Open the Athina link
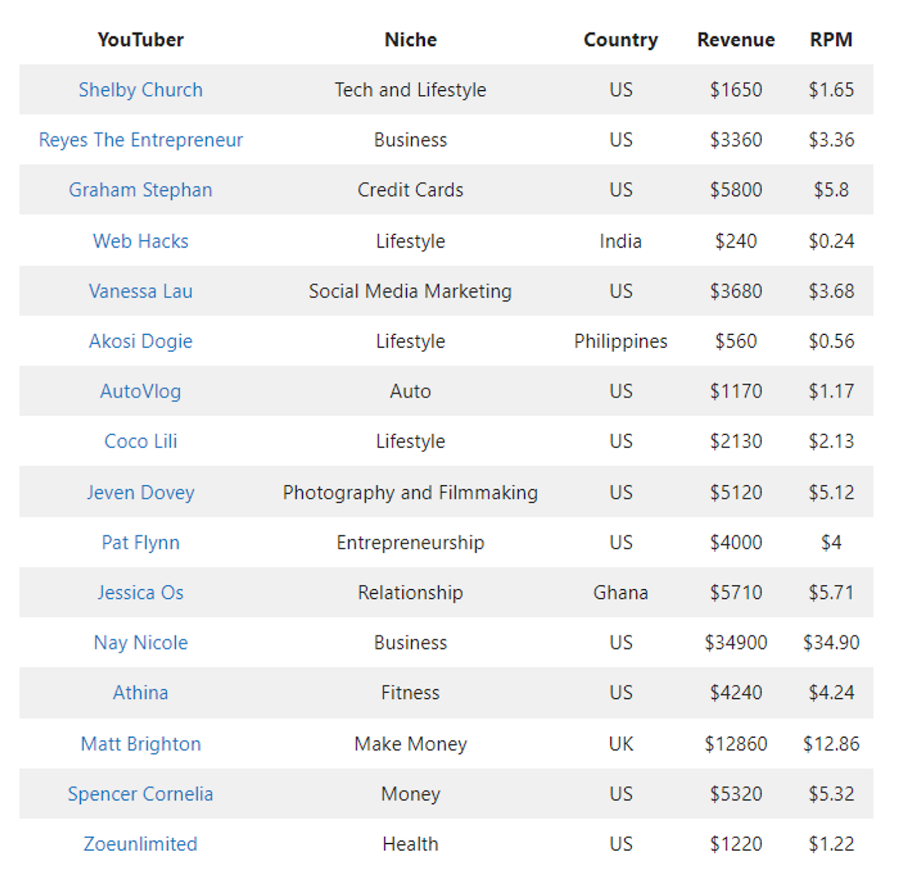Screen dimensions: 904x889 pos(140,693)
